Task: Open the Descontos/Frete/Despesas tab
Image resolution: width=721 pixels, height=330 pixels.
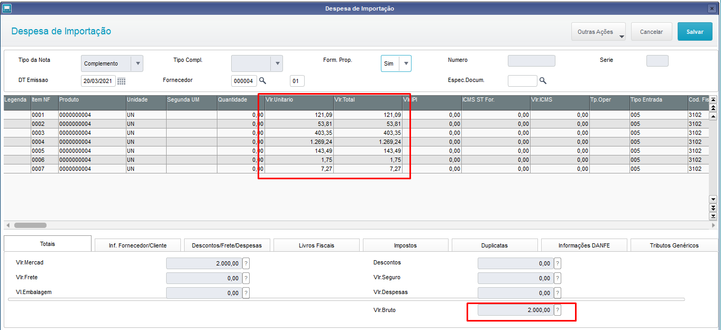Action: (x=227, y=245)
